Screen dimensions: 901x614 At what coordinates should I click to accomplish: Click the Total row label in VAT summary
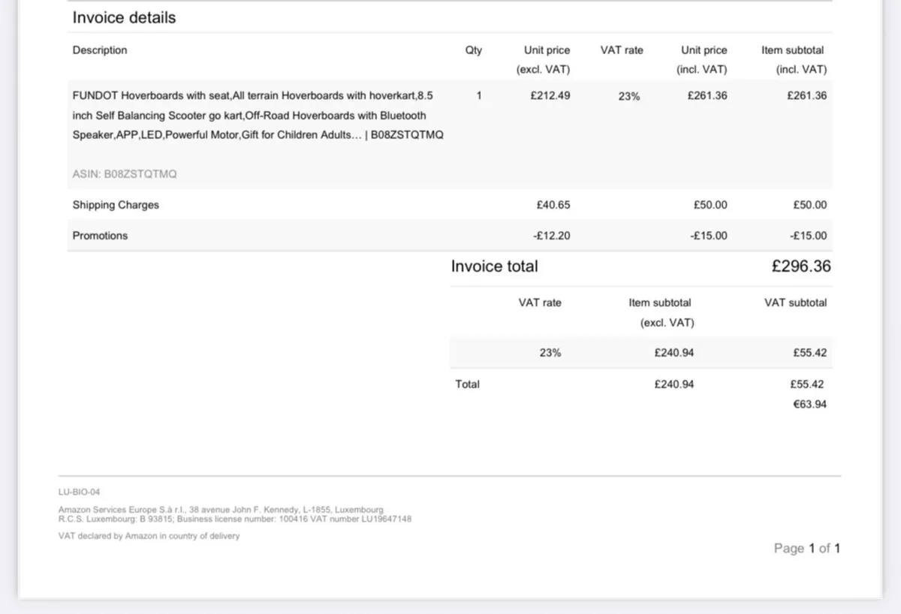467,384
